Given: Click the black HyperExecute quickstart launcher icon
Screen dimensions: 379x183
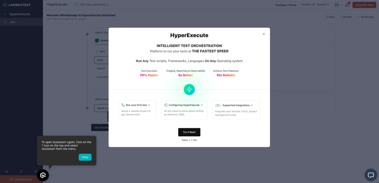Looking at the screenshot, I should point(43,175).
